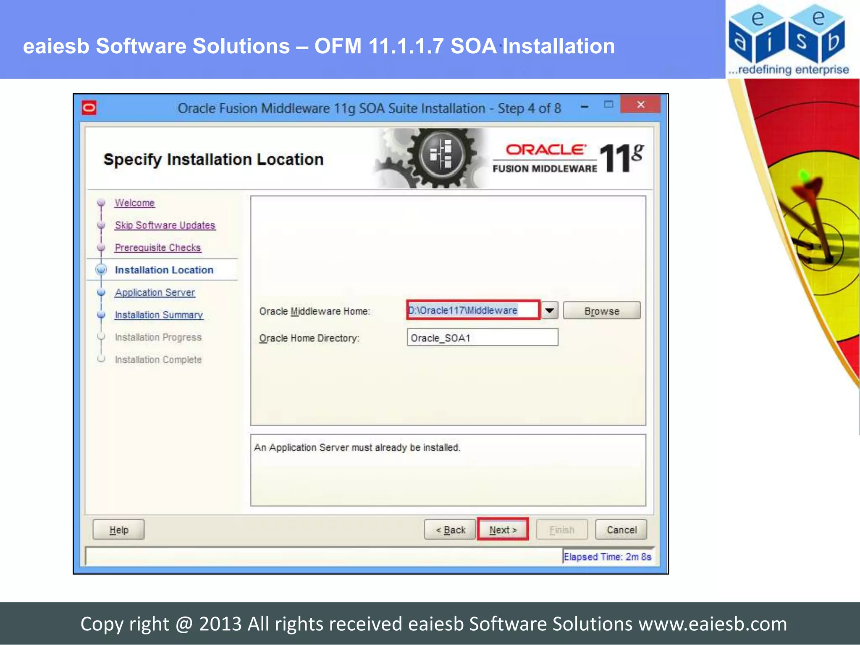Image resolution: width=860 pixels, height=645 pixels.
Task: Click the Oracle Middleware Home label
Action: [x=315, y=311]
